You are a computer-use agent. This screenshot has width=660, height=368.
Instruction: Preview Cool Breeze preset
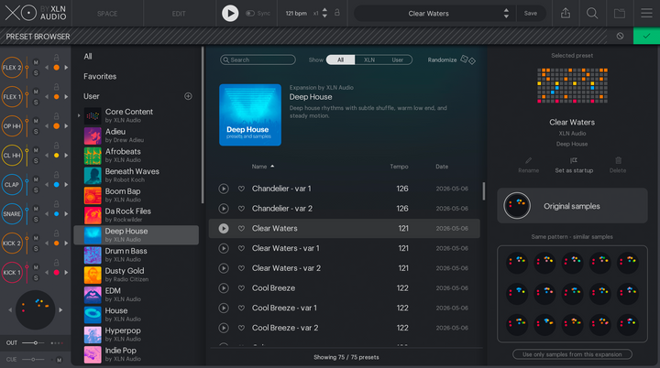pyautogui.click(x=224, y=288)
